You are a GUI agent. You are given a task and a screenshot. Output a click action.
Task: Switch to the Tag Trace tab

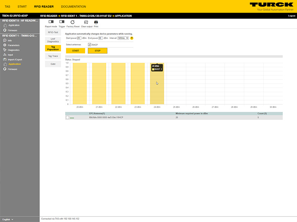53,56
